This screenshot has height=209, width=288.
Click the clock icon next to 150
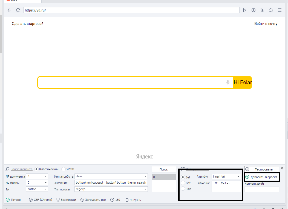(x=112, y=200)
